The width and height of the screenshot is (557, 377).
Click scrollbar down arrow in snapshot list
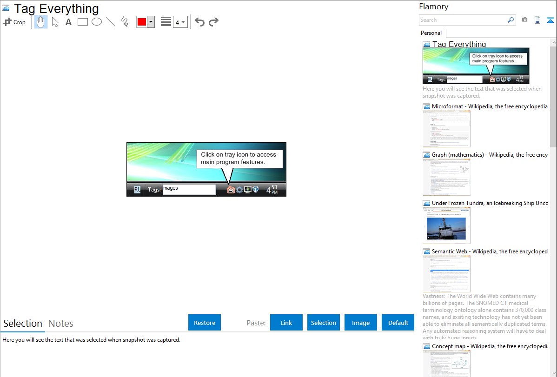click(553, 373)
